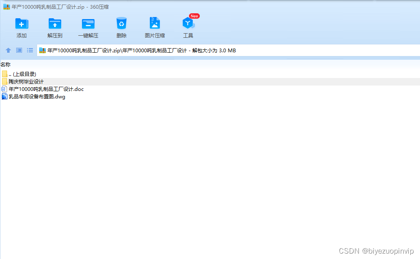420x259 pixels.
Task: Click the 添加 label text
Action: (21, 36)
